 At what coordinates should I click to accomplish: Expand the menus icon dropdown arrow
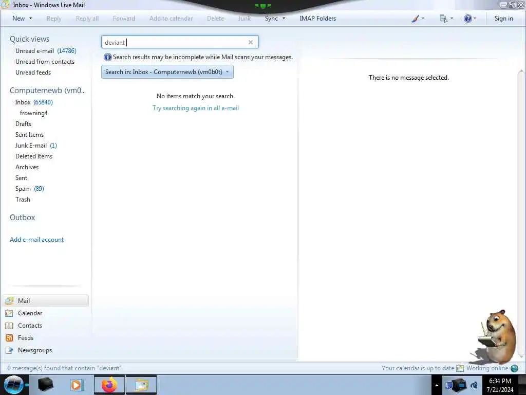pyautogui.click(x=452, y=19)
